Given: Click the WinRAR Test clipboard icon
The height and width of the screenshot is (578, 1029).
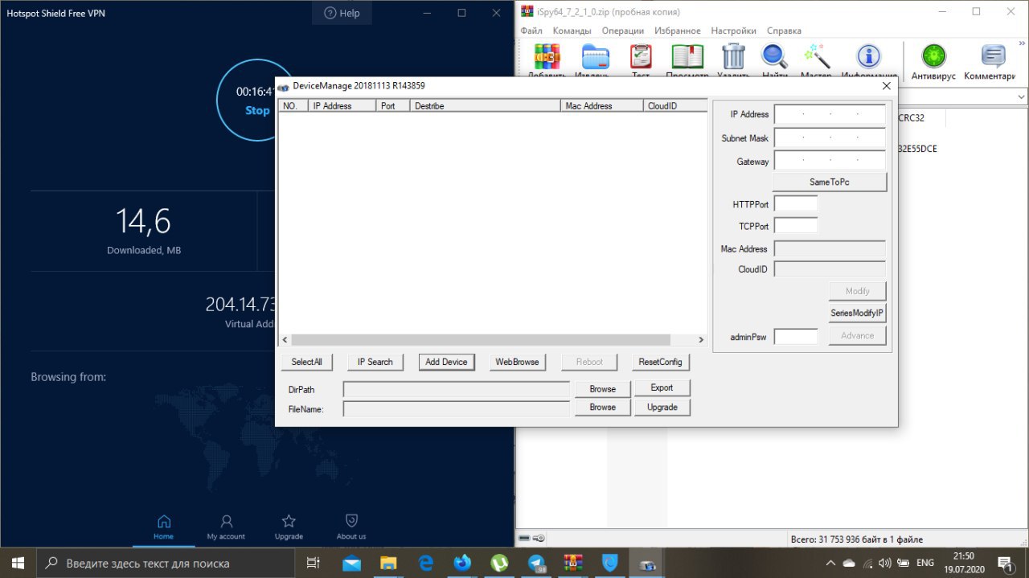Looking at the screenshot, I should click(x=641, y=57).
